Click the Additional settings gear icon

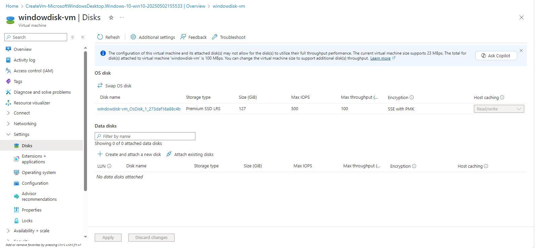133,37
